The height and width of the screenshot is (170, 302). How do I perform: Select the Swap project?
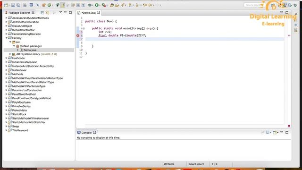coord(16,127)
